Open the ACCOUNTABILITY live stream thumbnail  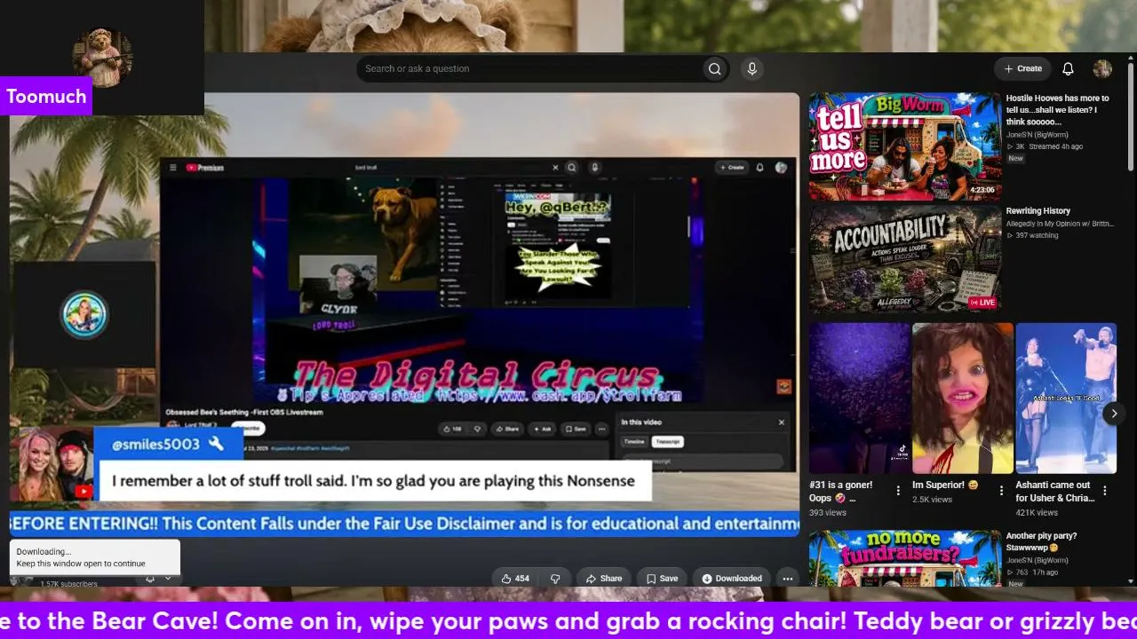(904, 259)
